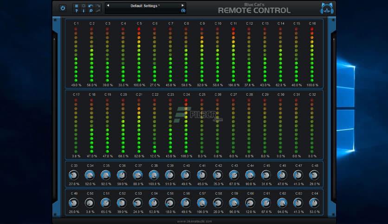Click the C 38 knob set to 100%
This screenshot has width=388, height=224.
(x=154, y=175)
